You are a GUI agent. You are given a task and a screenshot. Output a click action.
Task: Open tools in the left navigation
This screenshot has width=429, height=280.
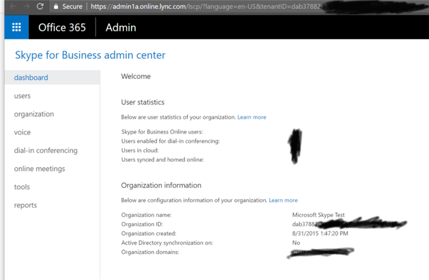tap(22, 187)
